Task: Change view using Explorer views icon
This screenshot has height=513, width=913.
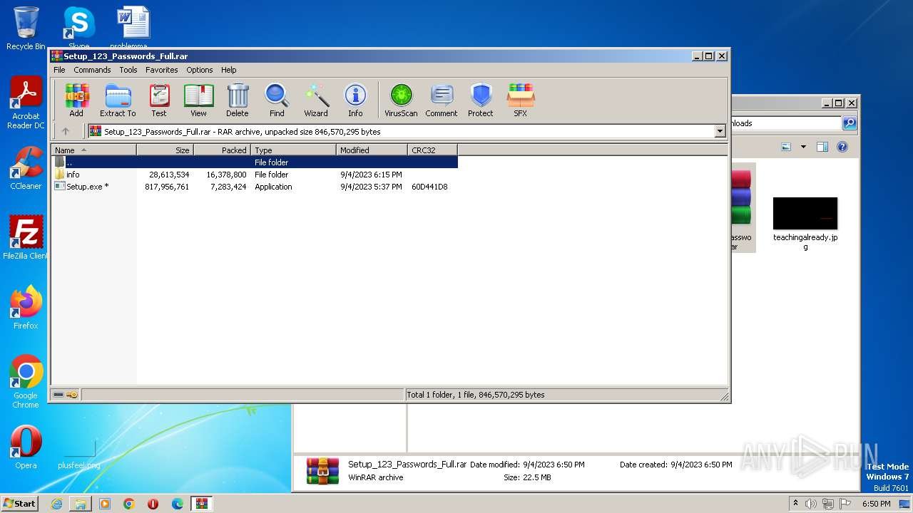Action: click(x=786, y=147)
